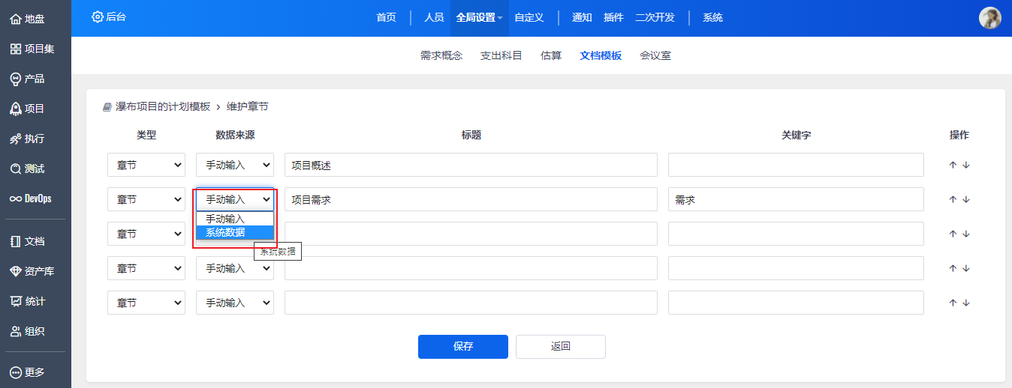1012x388 pixels.
Task: Open 通知 in top navigation
Action: (x=582, y=17)
